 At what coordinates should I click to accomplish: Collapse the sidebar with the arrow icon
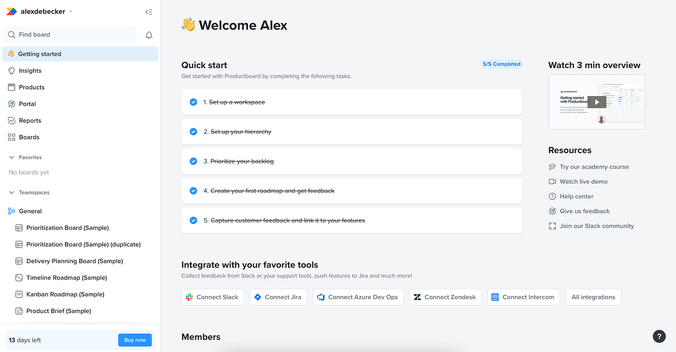(x=149, y=12)
